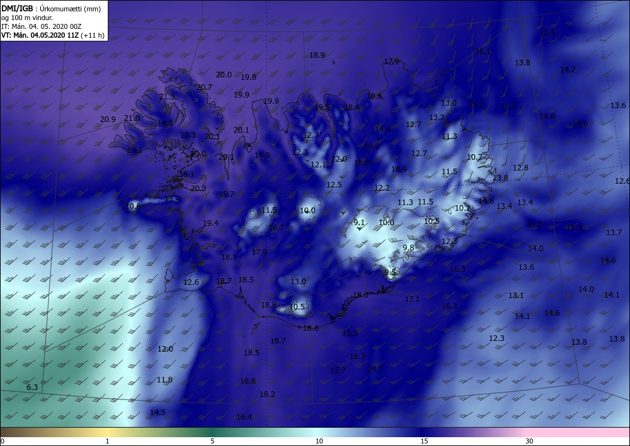Image resolution: width=630 pixels, height=446 pixels.
Task: Click the map value 14.9
Action: point(399,169)
